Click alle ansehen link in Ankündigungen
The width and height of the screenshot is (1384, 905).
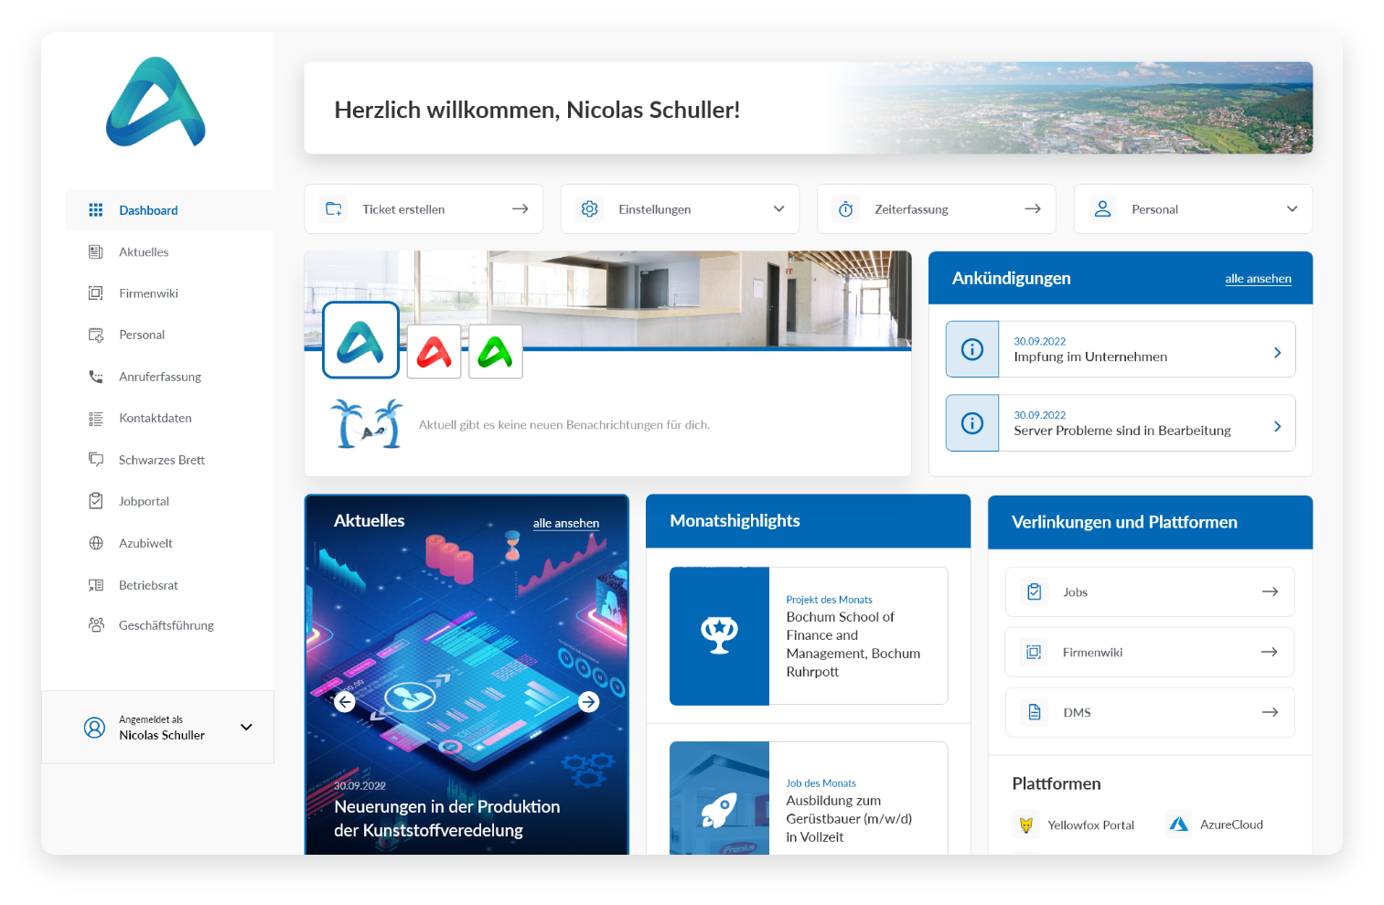[1258, 279]
